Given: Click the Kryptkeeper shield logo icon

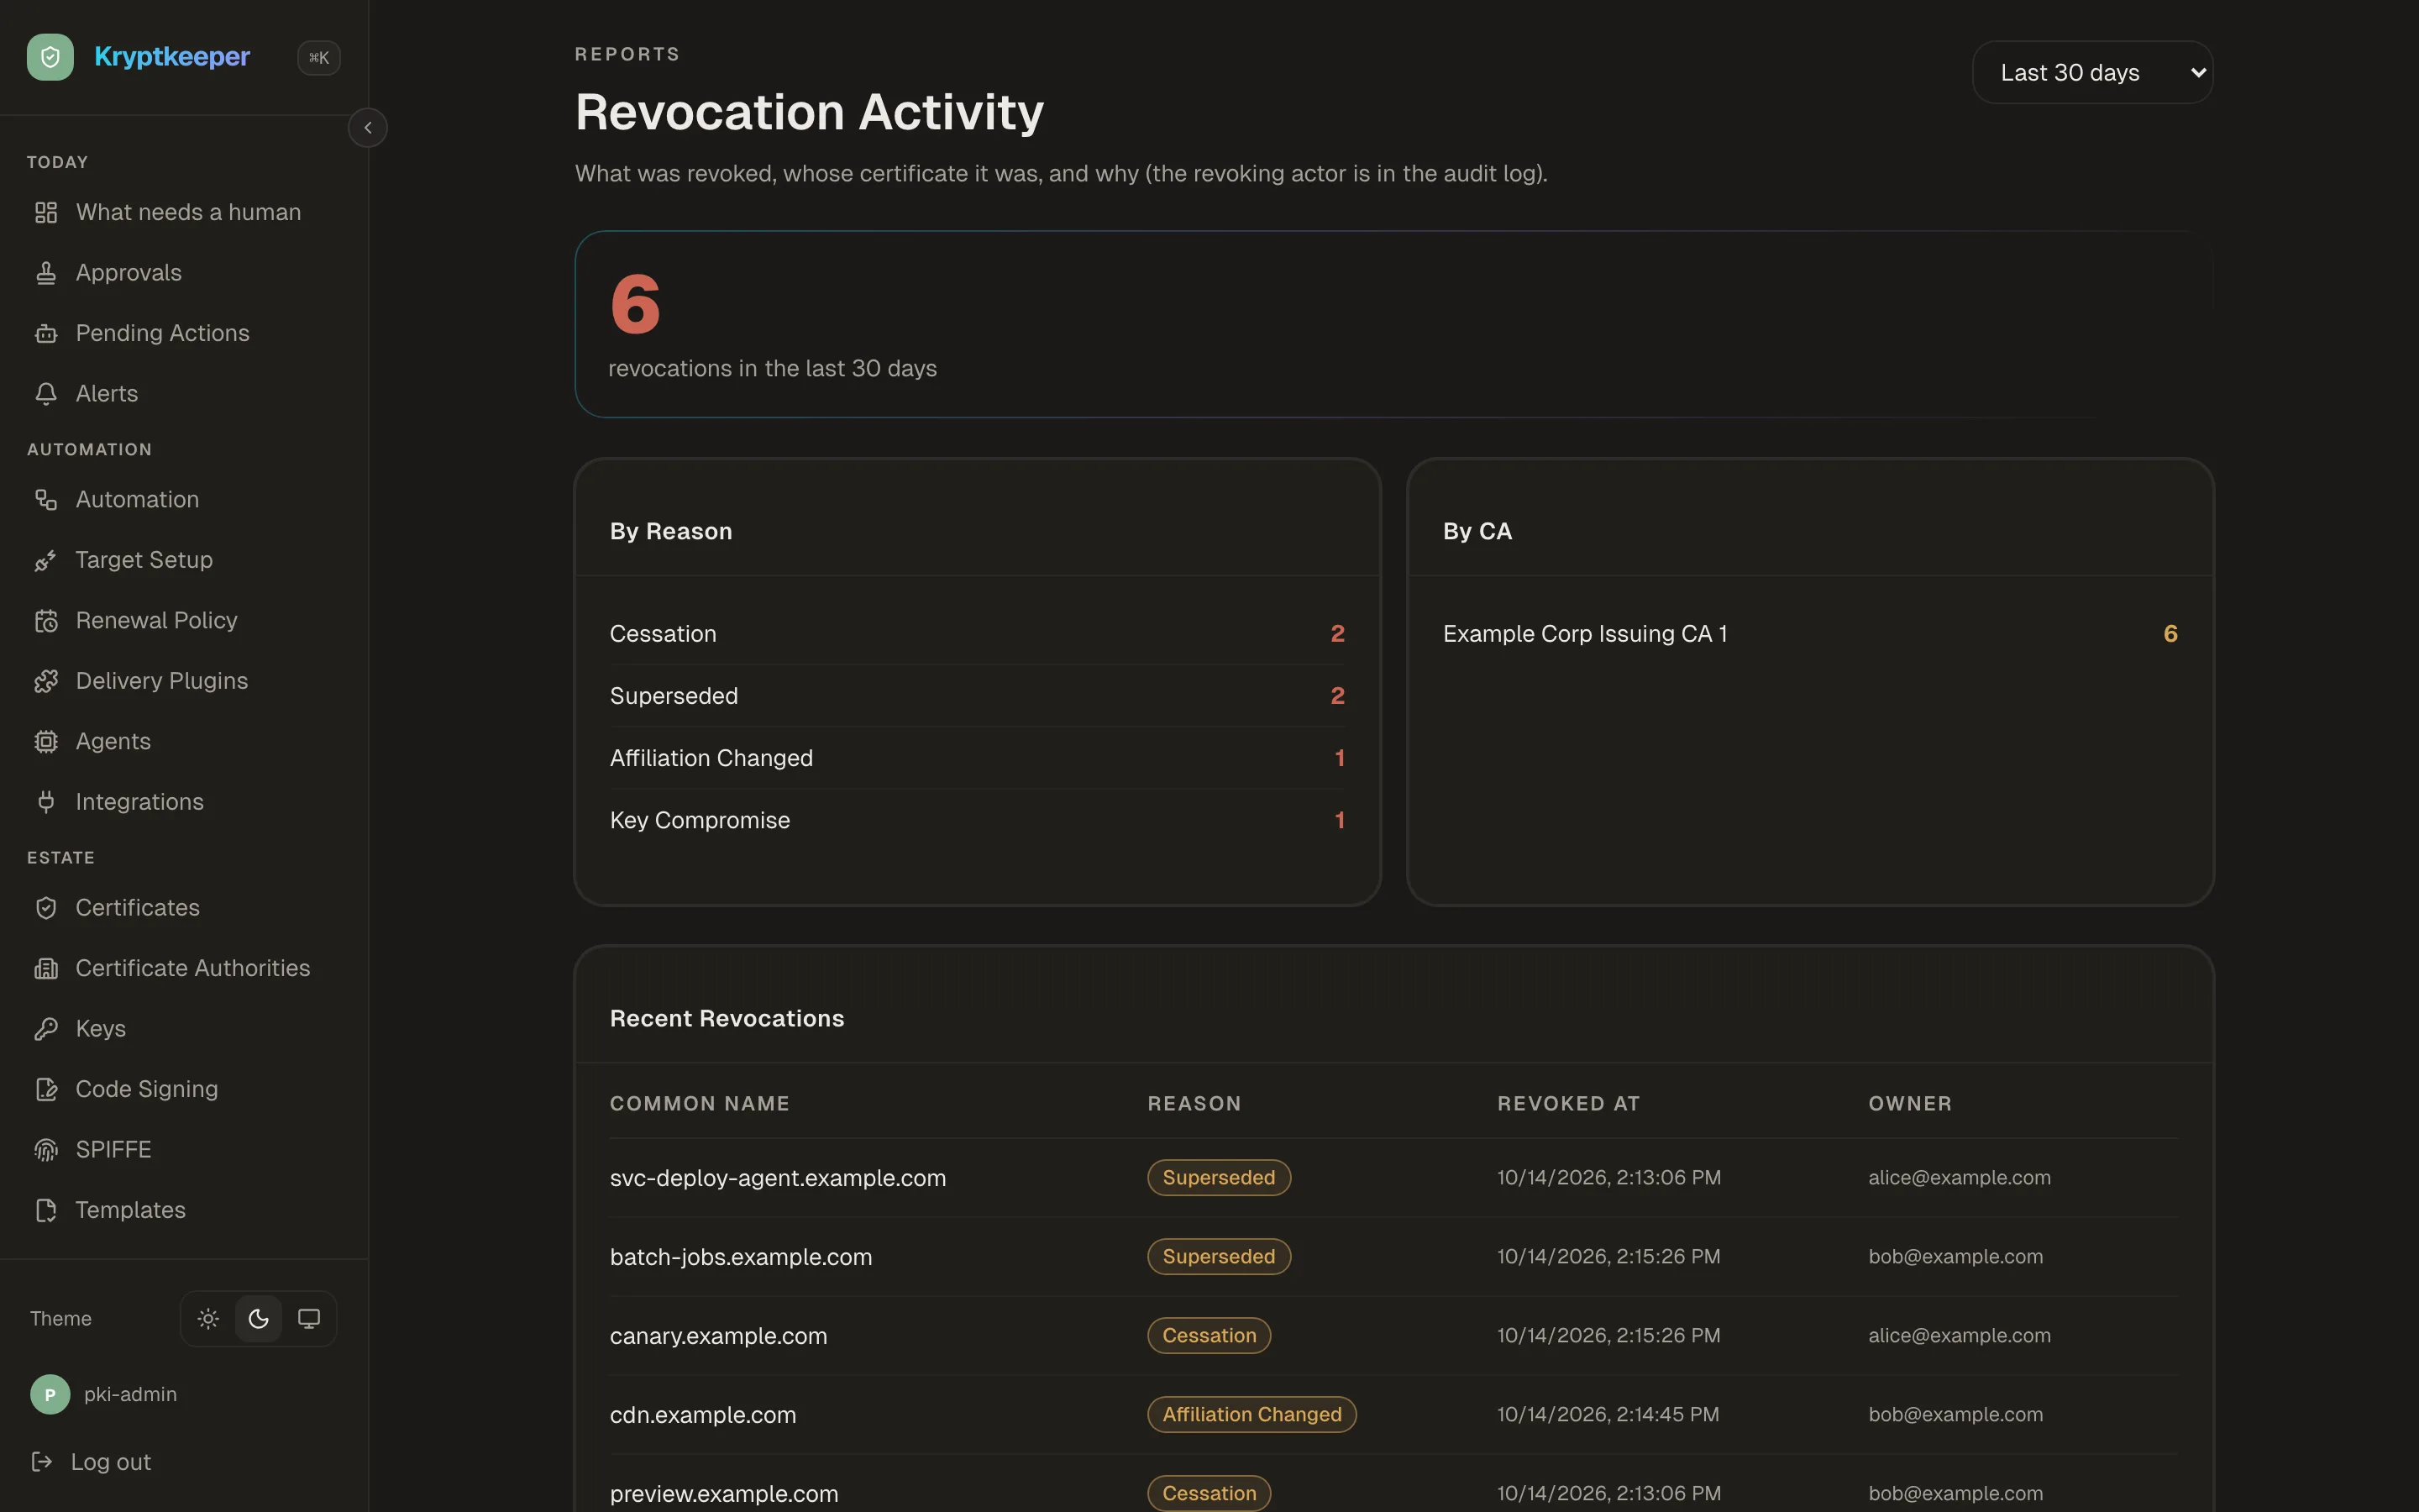Looking at the screenshot, I should 50,57.
